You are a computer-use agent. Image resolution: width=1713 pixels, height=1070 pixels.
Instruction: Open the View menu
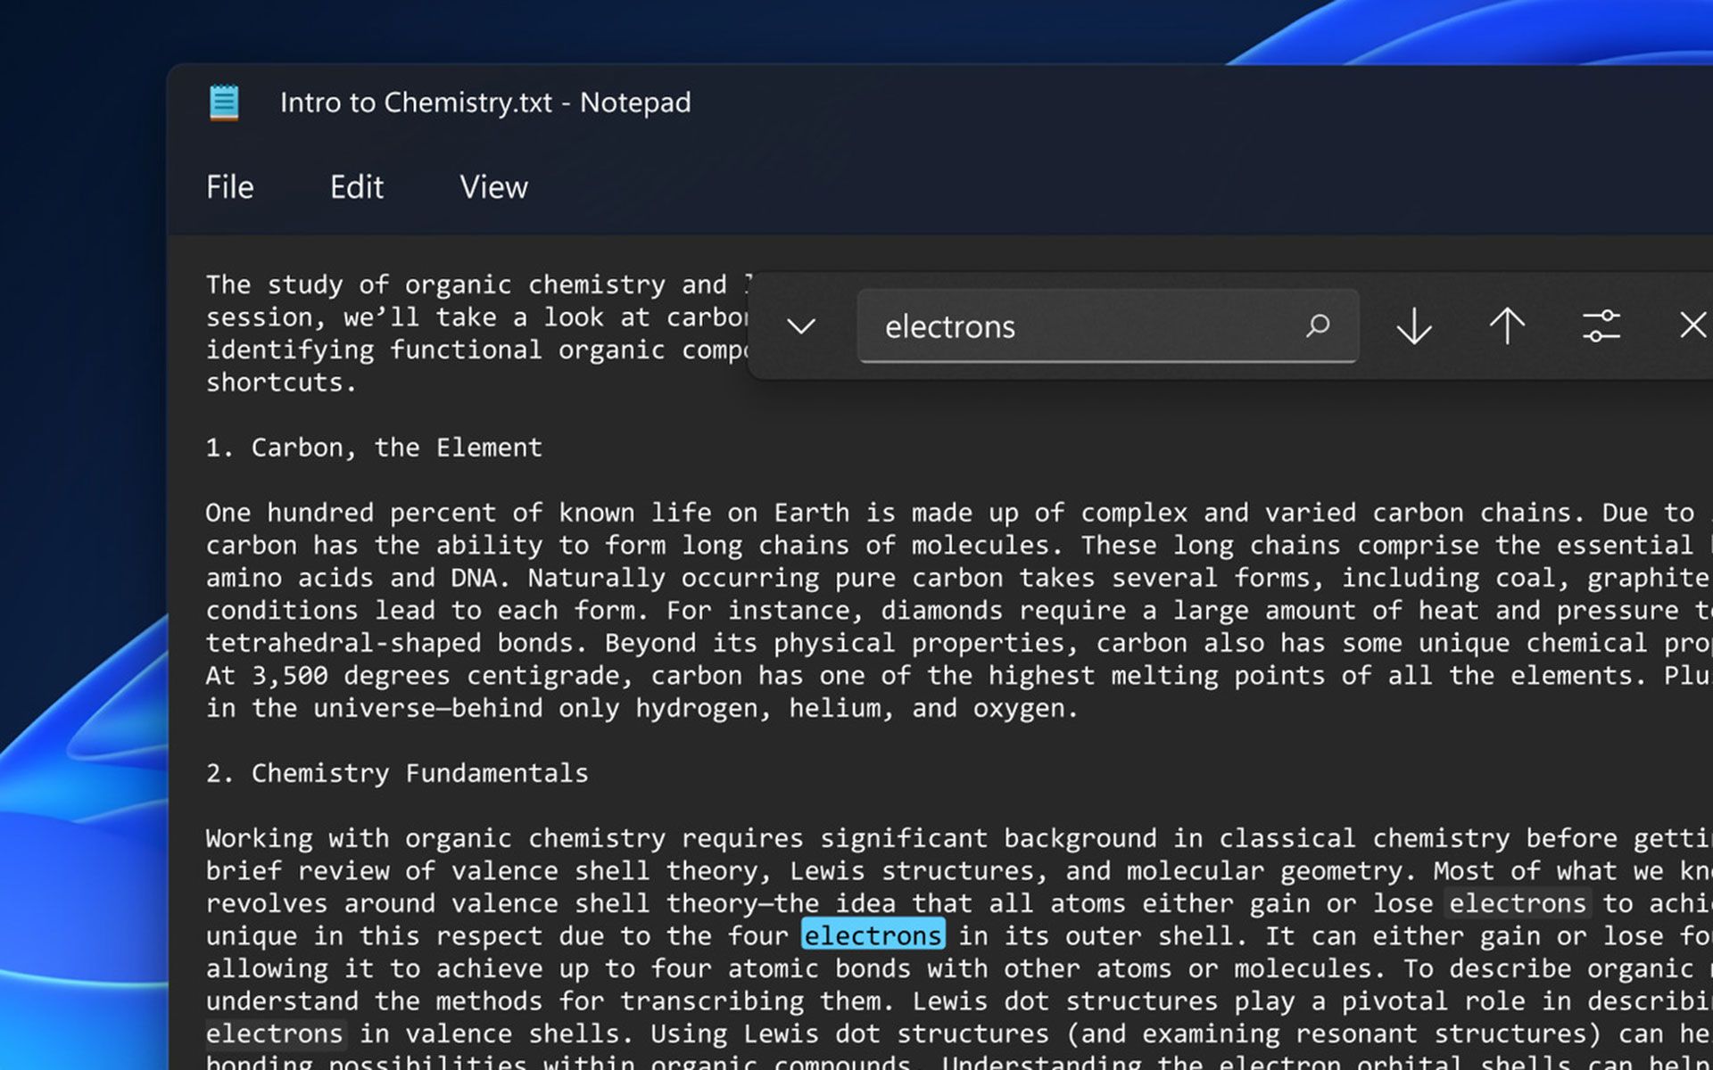[493, 187]
